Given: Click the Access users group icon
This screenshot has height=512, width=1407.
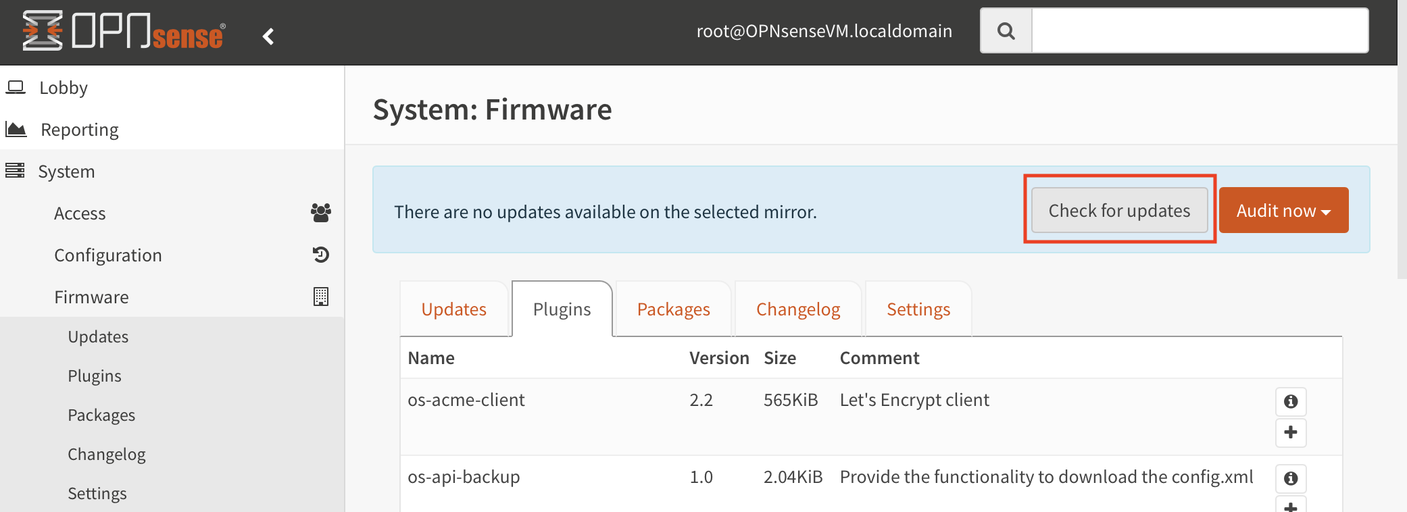Looking at the screenshot, I should point(321,213).
